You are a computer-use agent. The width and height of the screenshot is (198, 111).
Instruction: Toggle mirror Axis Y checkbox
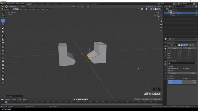click(169, 55)
